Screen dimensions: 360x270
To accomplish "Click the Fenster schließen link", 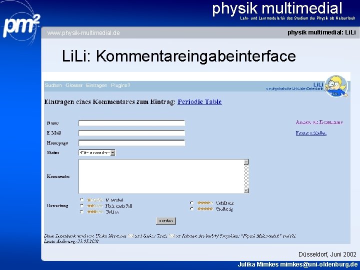I will pyautogui.click(x=311, y=133).
